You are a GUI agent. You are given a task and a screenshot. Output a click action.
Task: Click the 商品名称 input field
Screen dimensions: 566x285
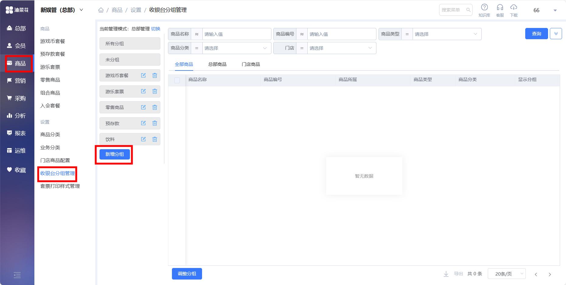[x=236, y=34]
